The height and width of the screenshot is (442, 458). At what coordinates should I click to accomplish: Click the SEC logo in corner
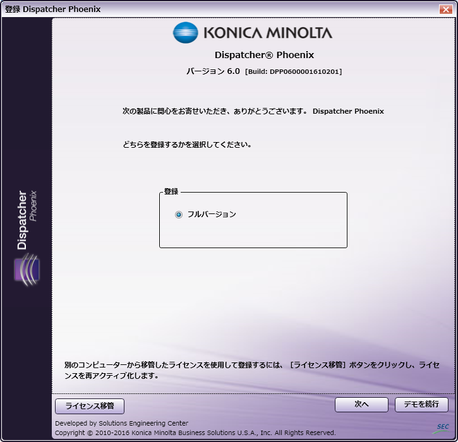pos(442,428)
